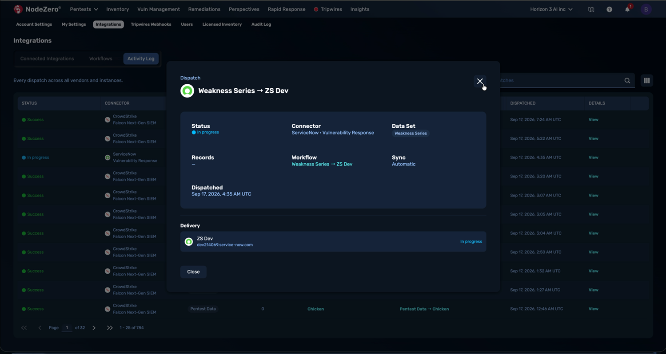Switch to the My Settings tab

tap(74, 24)
